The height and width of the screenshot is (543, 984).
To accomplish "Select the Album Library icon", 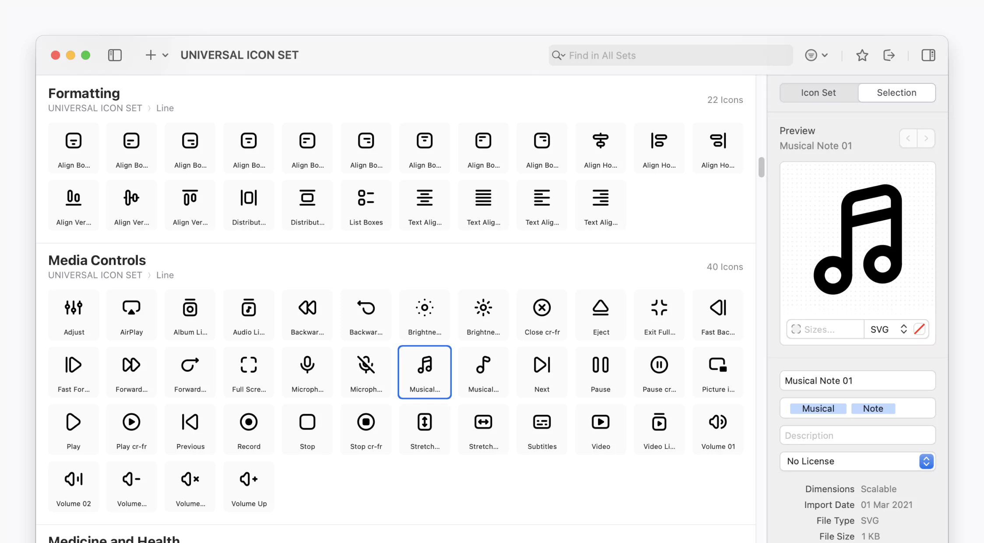I will click(x=190, y=315).
